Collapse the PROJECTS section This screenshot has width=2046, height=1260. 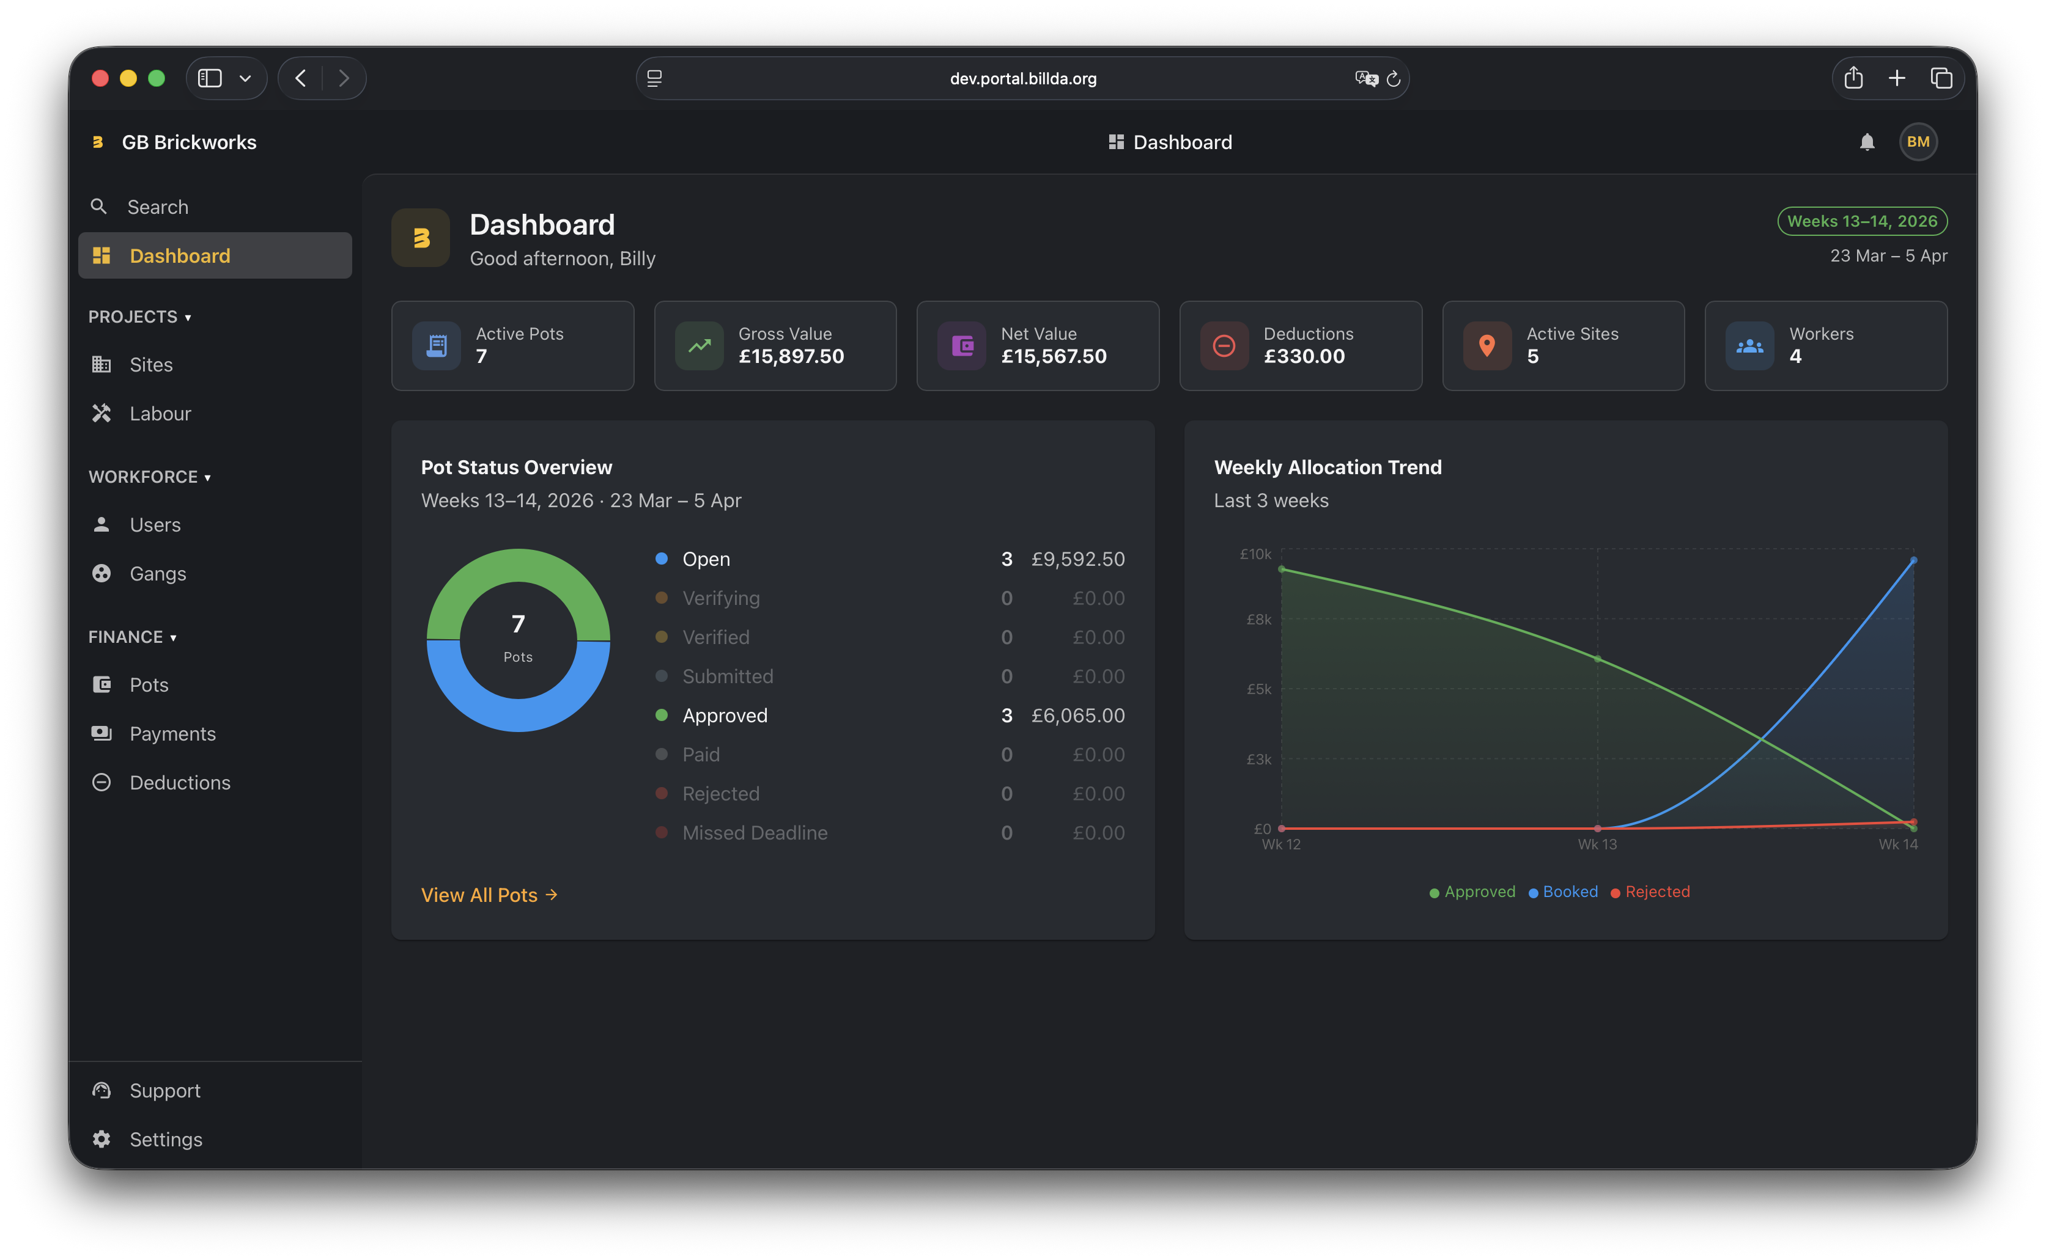click(x=140, y=317)
